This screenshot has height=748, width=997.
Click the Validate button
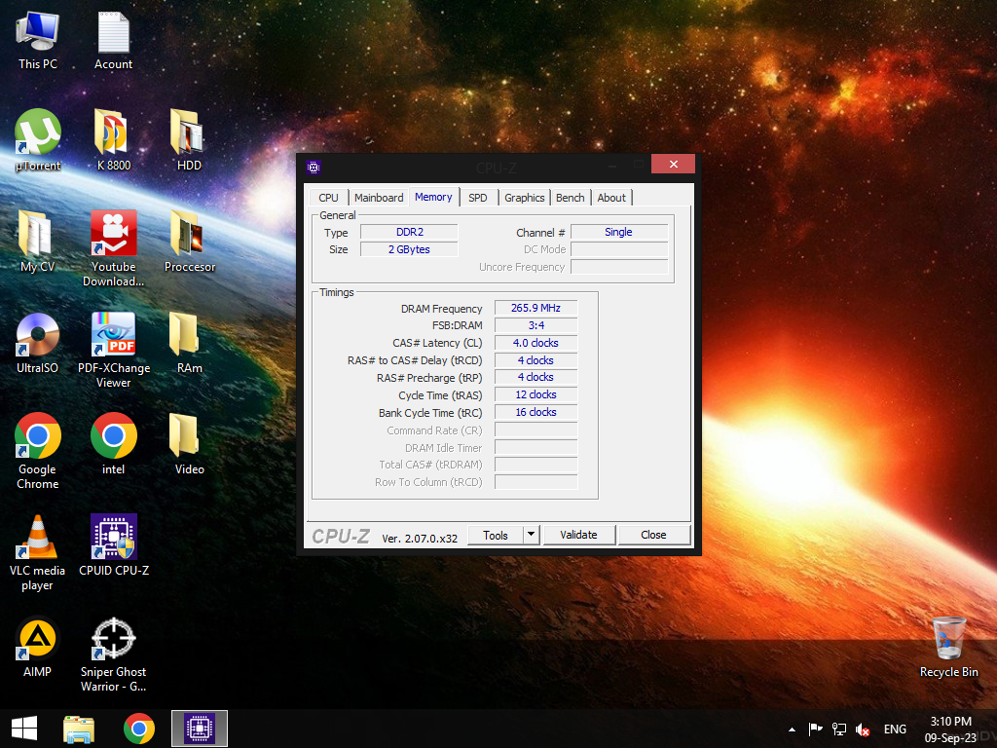pos(578,535)
